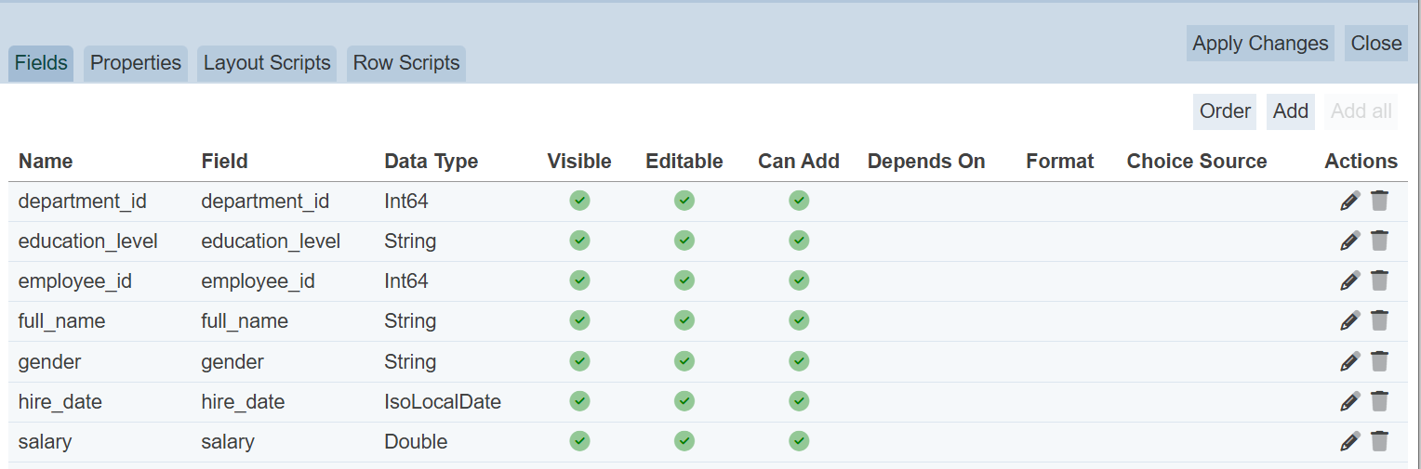Go to the Row Scripts tab

(406, 63)
